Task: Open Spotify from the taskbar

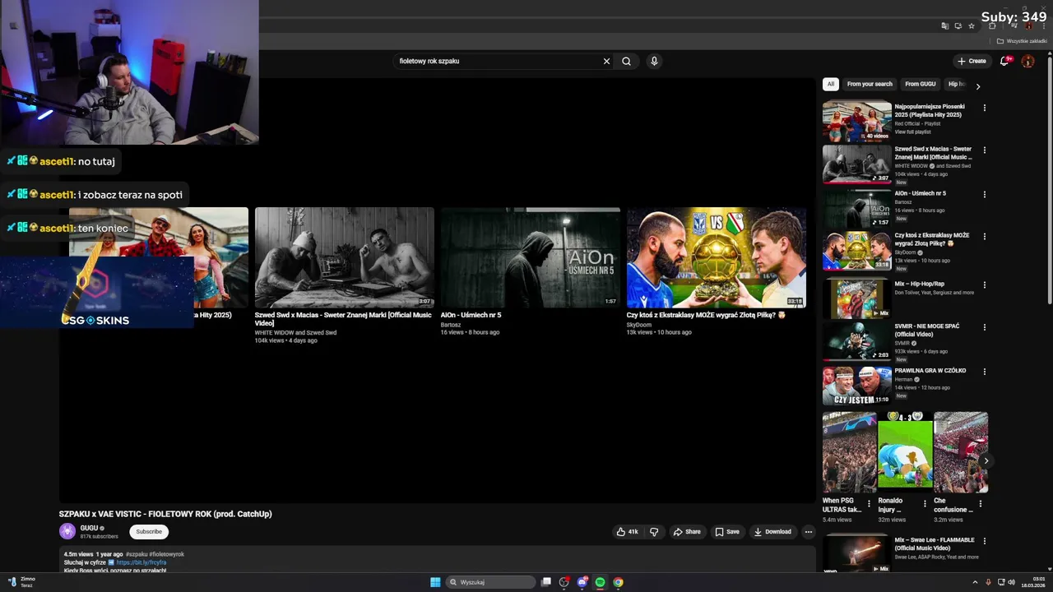Action: pyautogui.click(x=600, y=582)
